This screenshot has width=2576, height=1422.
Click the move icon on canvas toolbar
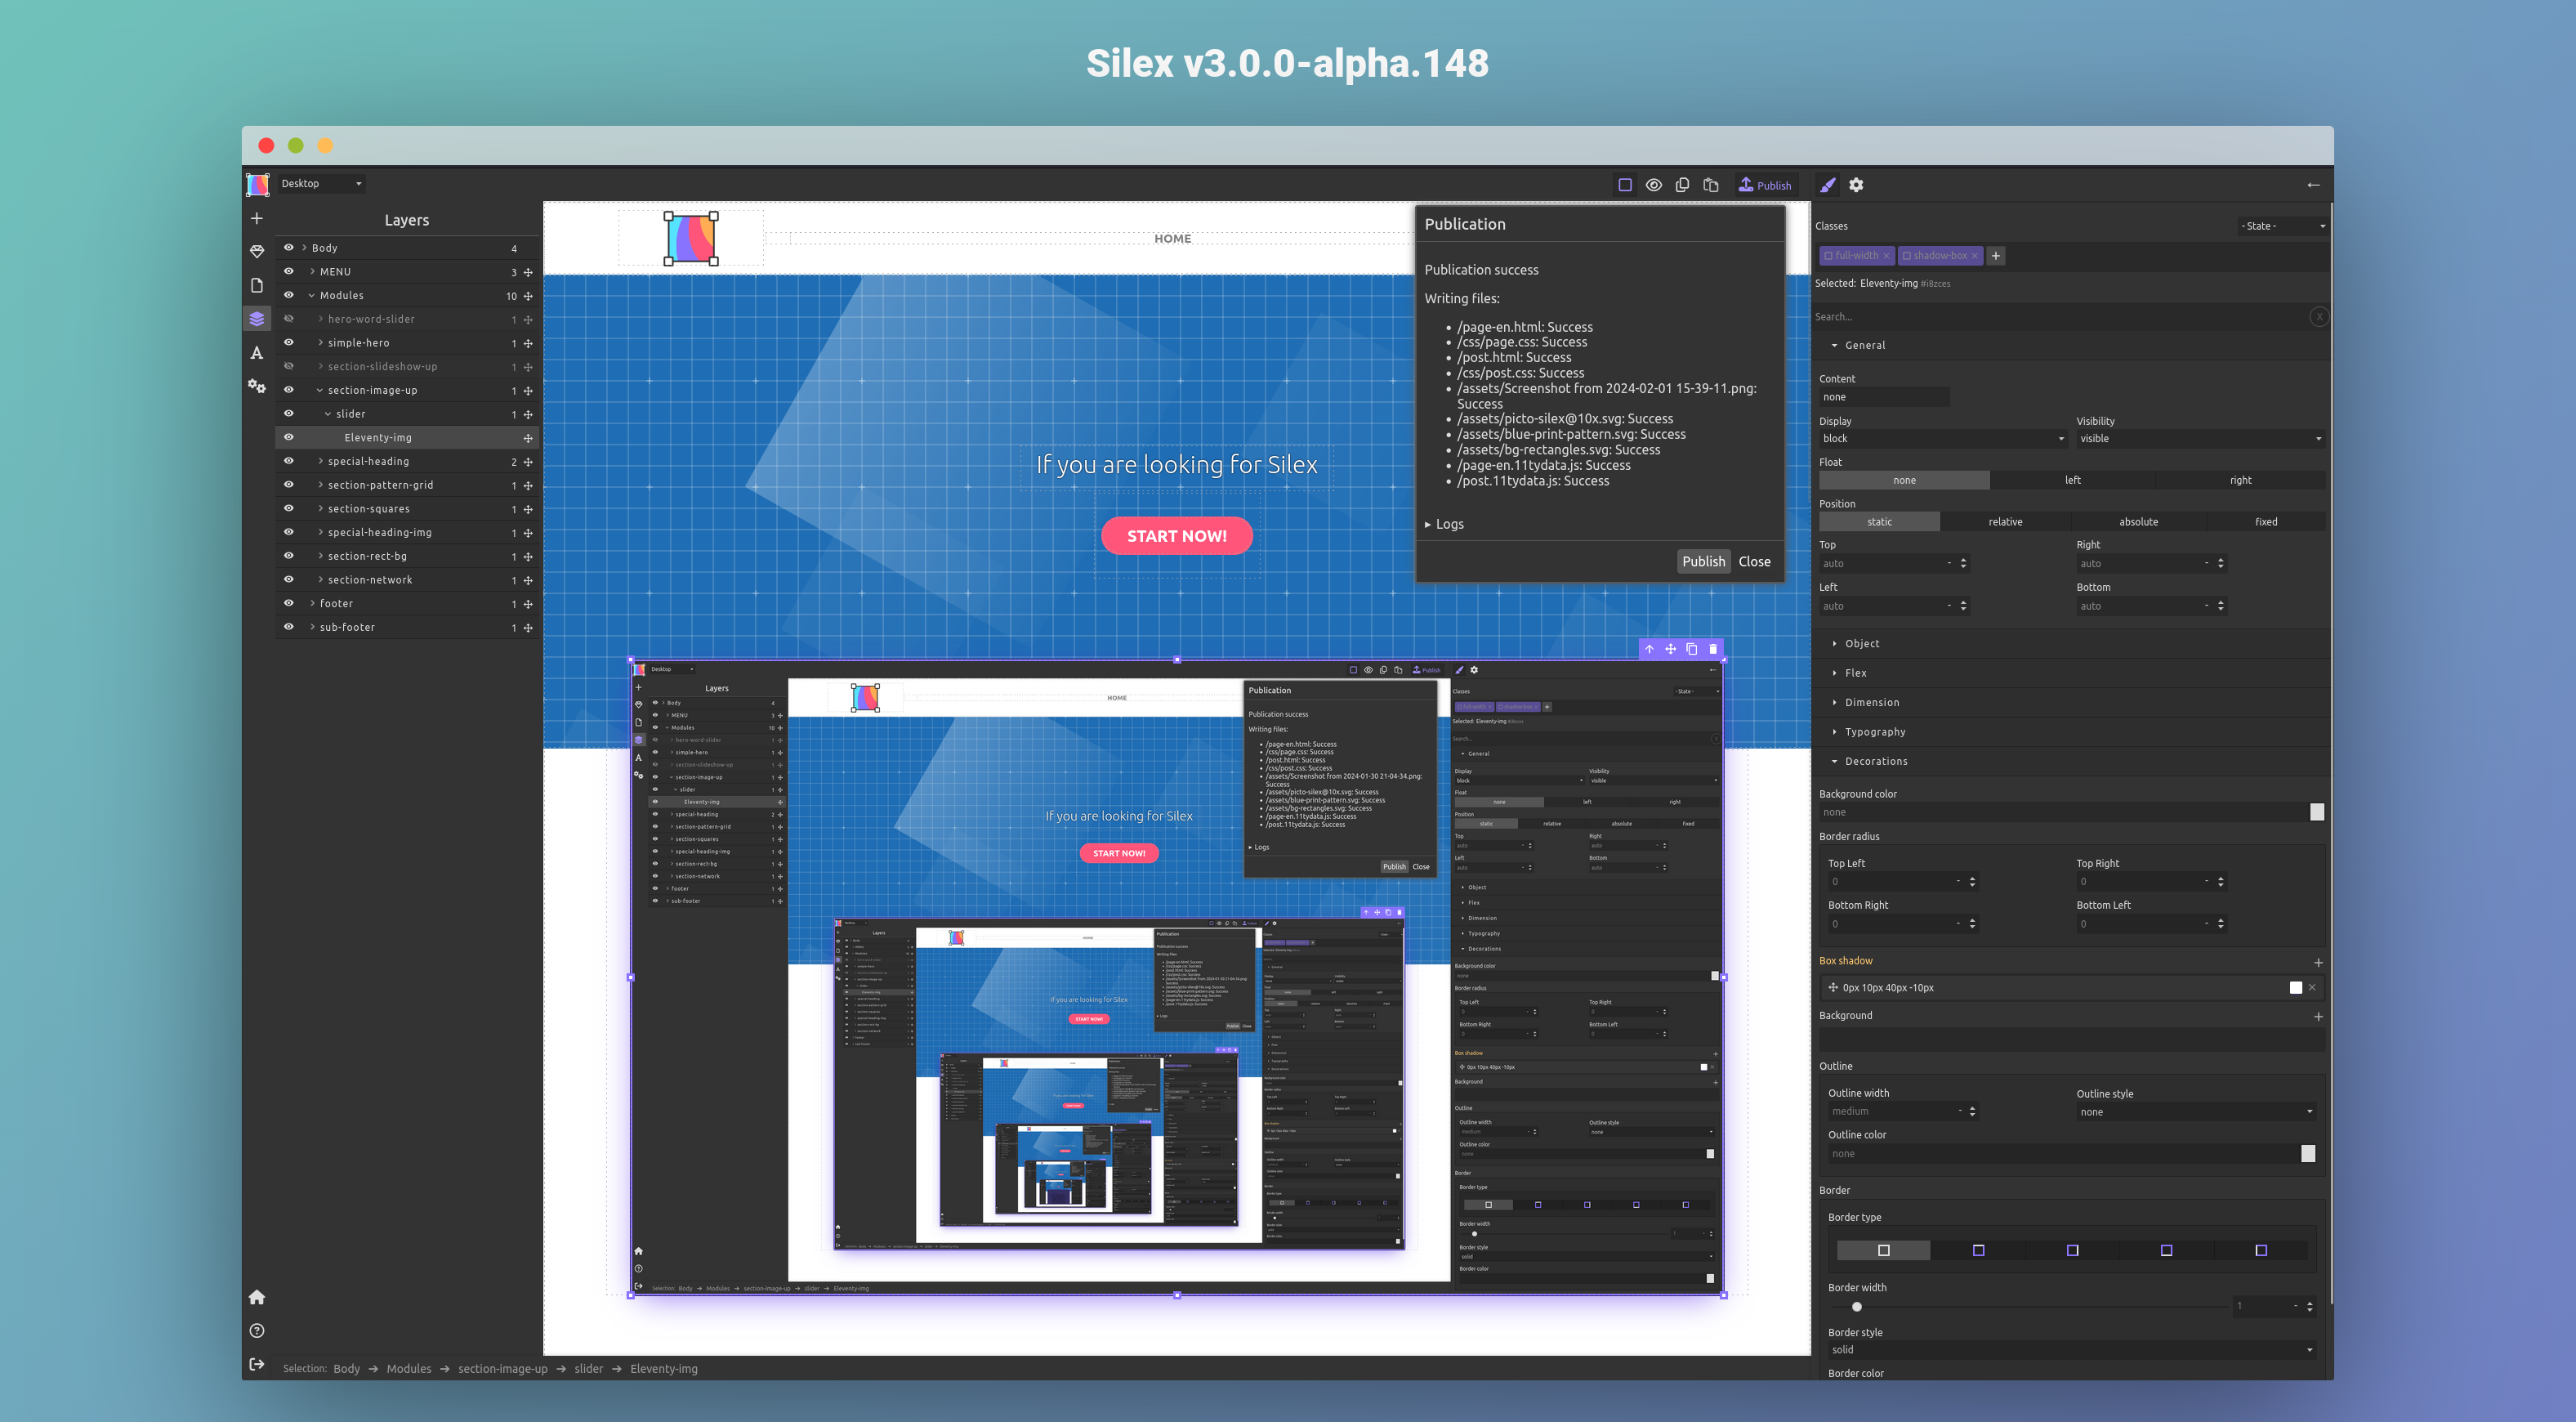1671,649
